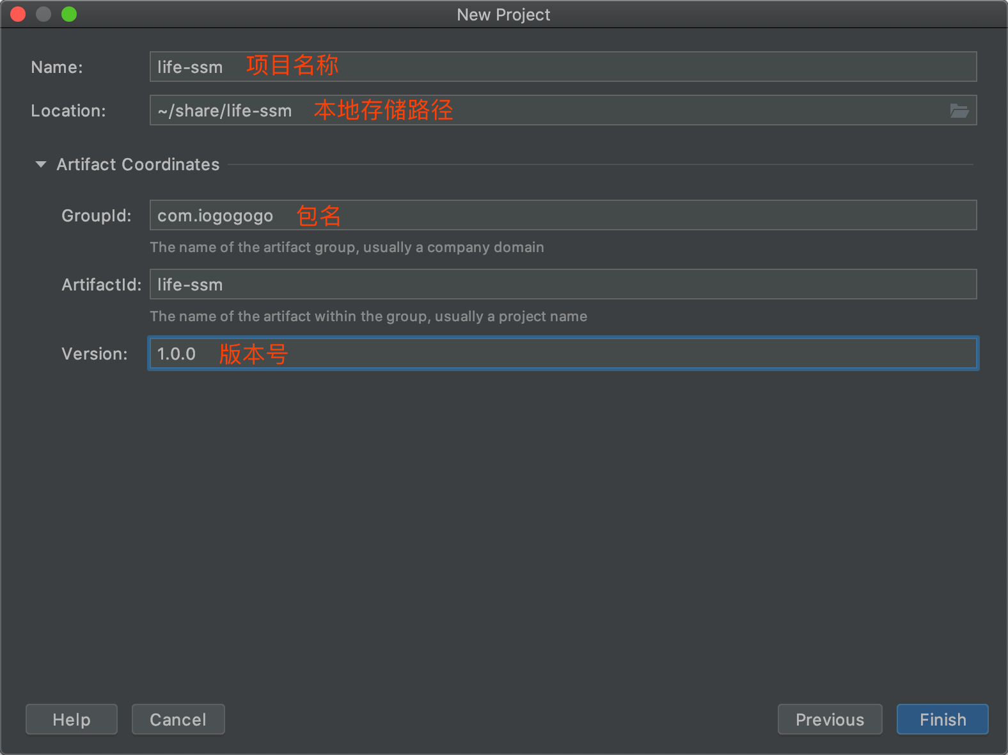Collapse the Artifact Coordinates disclosure triangle
Viewport: 1008px width, 755px height.
click(x=41, y=164)
